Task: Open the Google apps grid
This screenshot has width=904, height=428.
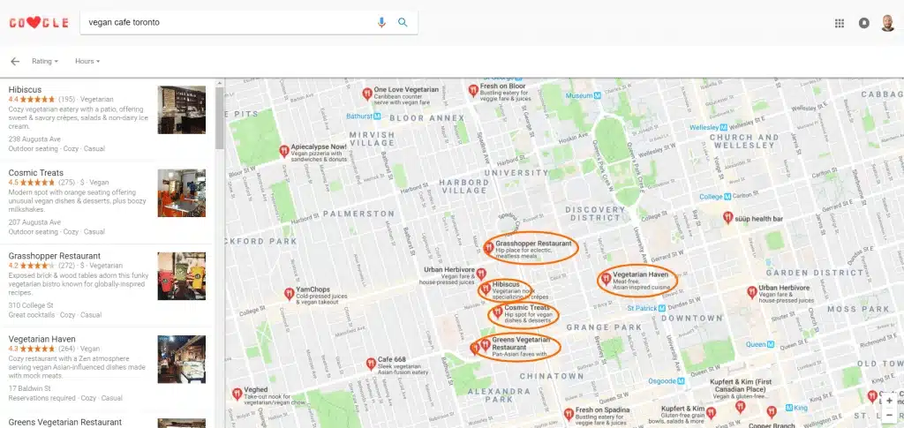Action: pyautogui.click(x=840, y=23)
